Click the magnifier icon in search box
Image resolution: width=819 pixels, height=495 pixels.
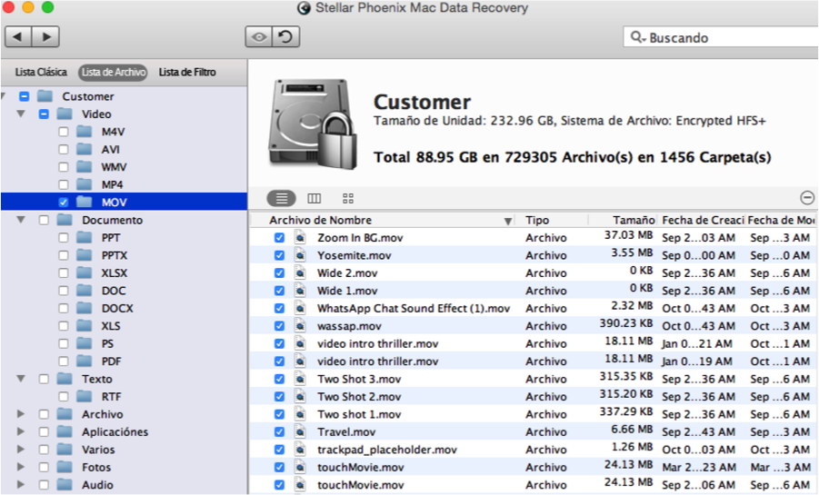(637, 37)
